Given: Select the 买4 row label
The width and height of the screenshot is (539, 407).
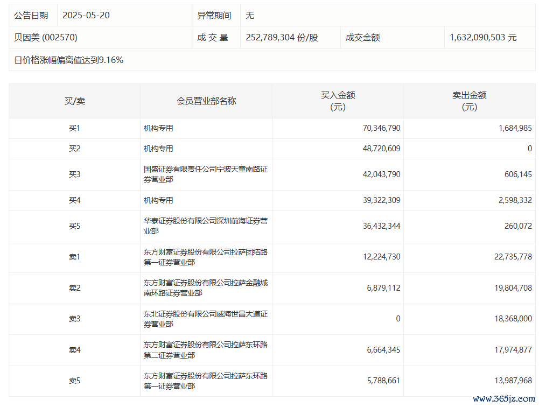Looking at the screenshot, I should click(x=75, y=200).
